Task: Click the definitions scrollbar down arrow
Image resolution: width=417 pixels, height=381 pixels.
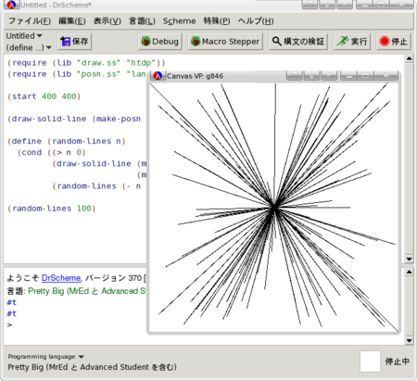Action: 410,259
